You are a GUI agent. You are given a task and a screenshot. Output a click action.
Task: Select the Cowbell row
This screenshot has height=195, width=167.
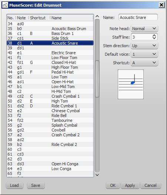50,130
